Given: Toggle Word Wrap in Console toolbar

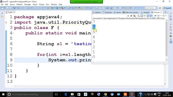Looking at the screenshot, I should click(145, 16).
